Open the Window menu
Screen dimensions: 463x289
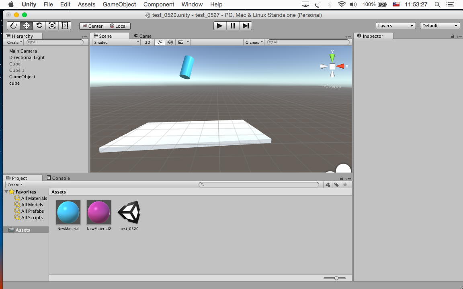click(x=192, y=4)
